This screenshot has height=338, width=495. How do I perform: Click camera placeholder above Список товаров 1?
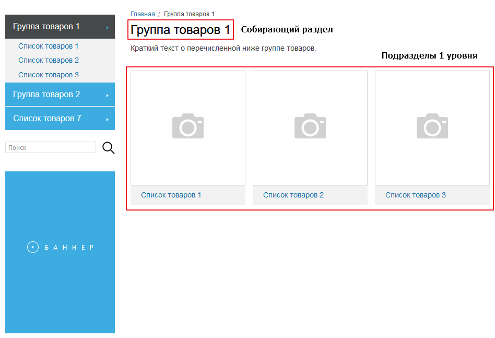(x=188, y=126)
